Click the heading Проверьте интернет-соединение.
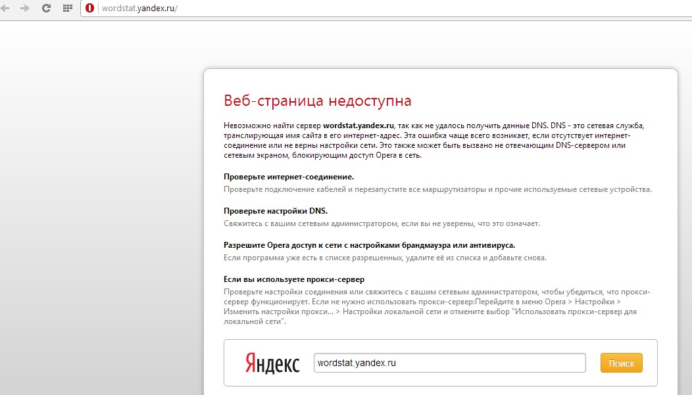692x395 pixels. [289, 177]
